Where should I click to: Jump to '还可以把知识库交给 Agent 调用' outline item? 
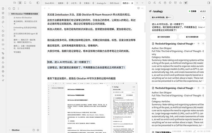point(26,35)
